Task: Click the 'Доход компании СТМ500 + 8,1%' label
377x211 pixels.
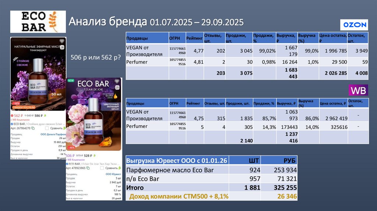Action: click(x=179, y=196)
